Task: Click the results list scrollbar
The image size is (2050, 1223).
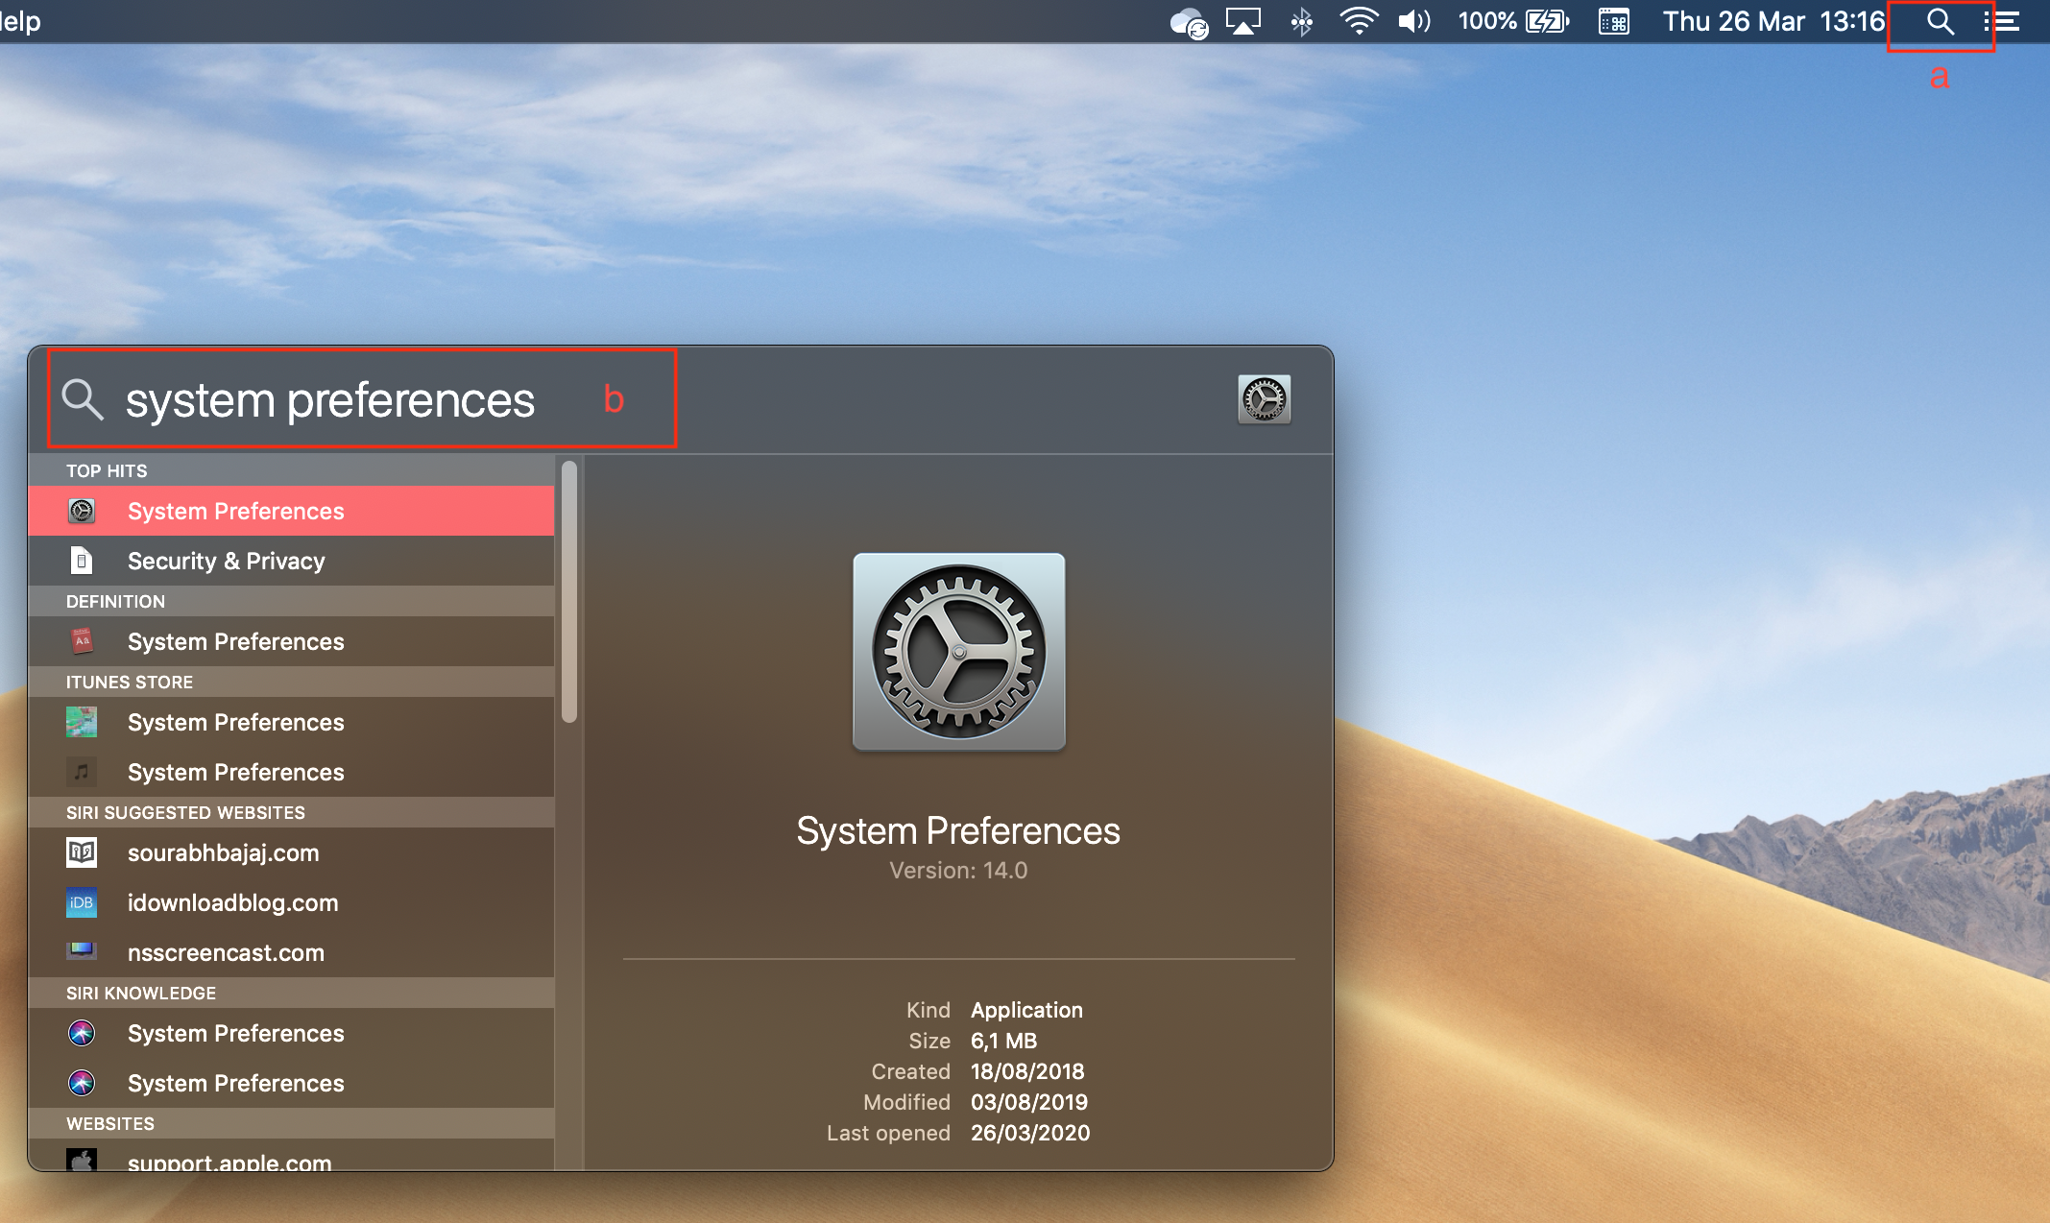Action: 569,591
